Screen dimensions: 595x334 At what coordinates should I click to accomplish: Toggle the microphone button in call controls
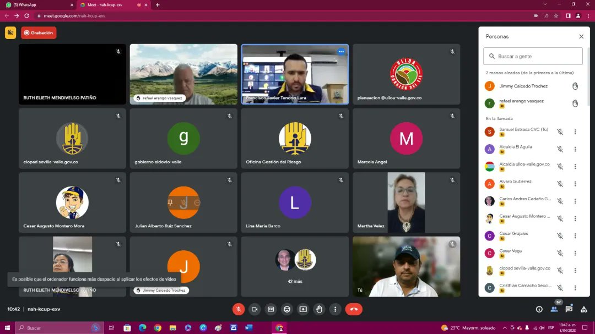(239, 309)
